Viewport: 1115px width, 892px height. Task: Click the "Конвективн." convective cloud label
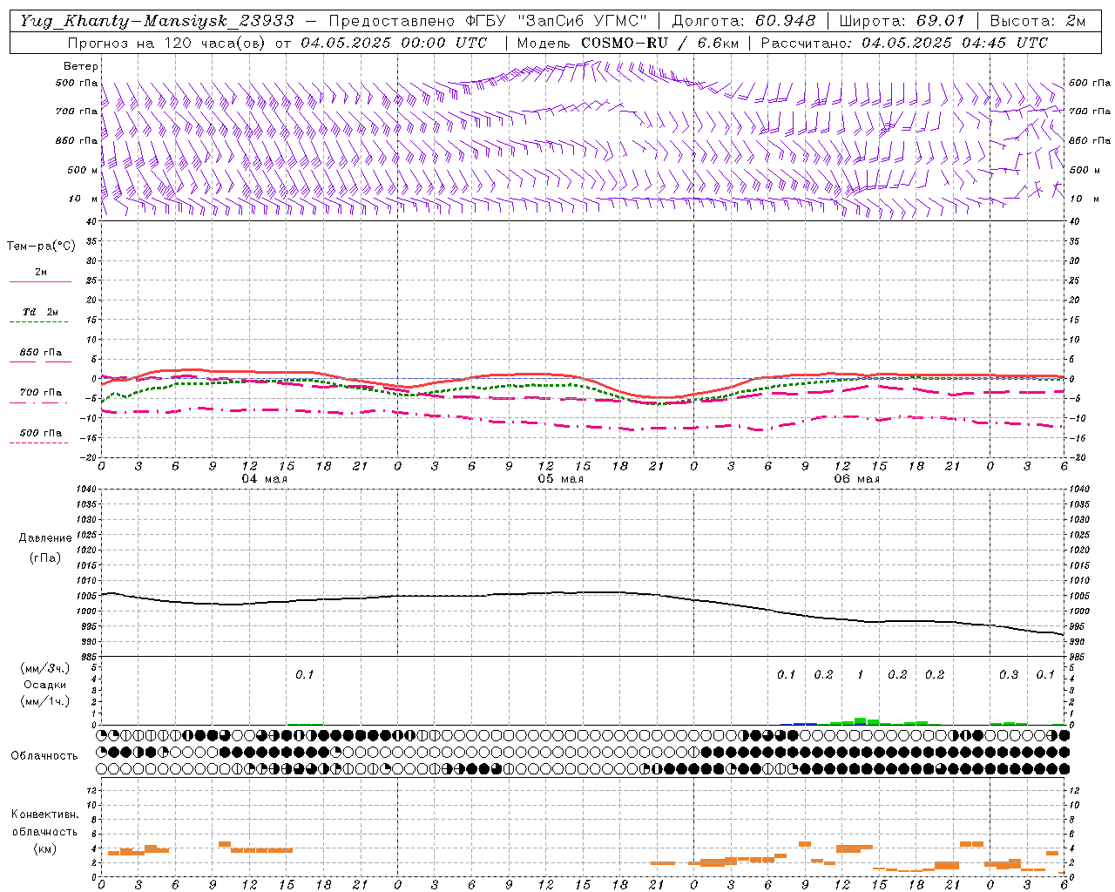[44, 814]
